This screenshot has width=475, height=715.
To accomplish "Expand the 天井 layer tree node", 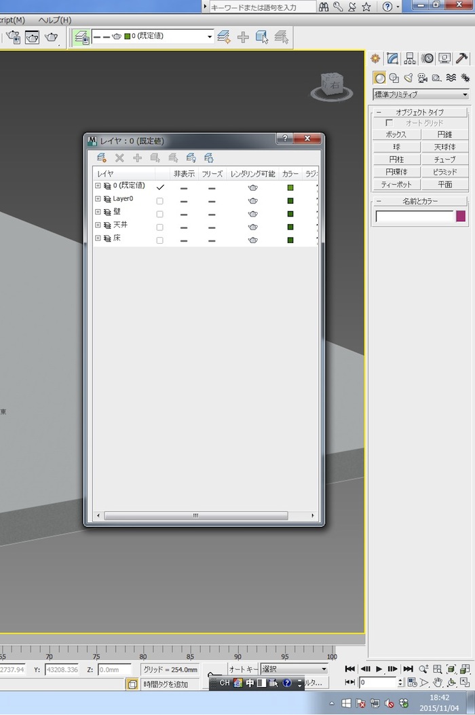I will point(98,225).
